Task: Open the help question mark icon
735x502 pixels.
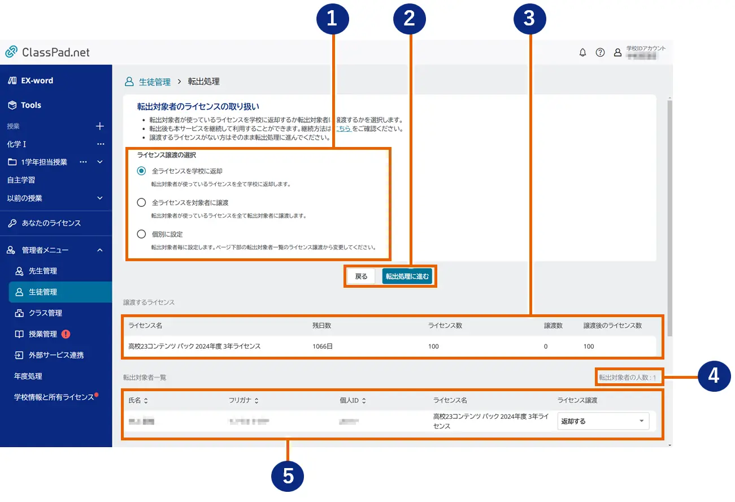Action: pos(600,53)
